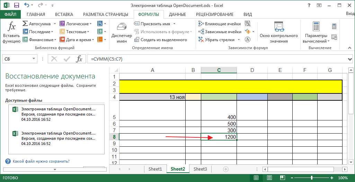Click the zoom slider handle in status bar
355x182 pixels.
coord(312,178)
